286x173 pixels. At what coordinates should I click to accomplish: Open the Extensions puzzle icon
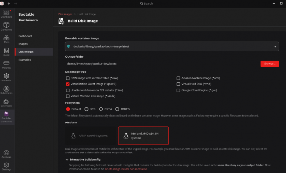(x=6, y=103)
